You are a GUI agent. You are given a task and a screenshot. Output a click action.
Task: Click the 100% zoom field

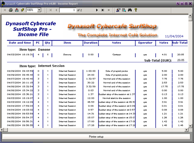pos(32,10)
